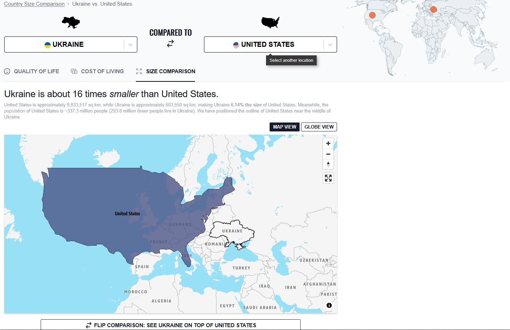
Task: Expand the United States country dropdown arrow
Action: point(330,45)
